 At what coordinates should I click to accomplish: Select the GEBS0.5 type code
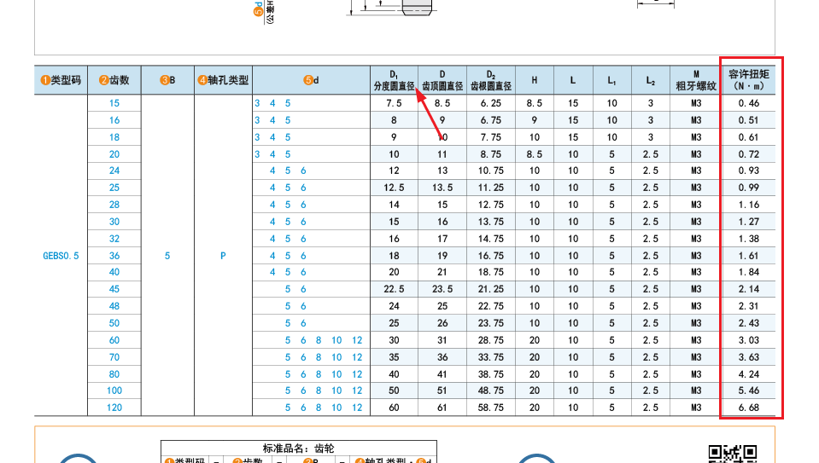click(x=61, y=256)
